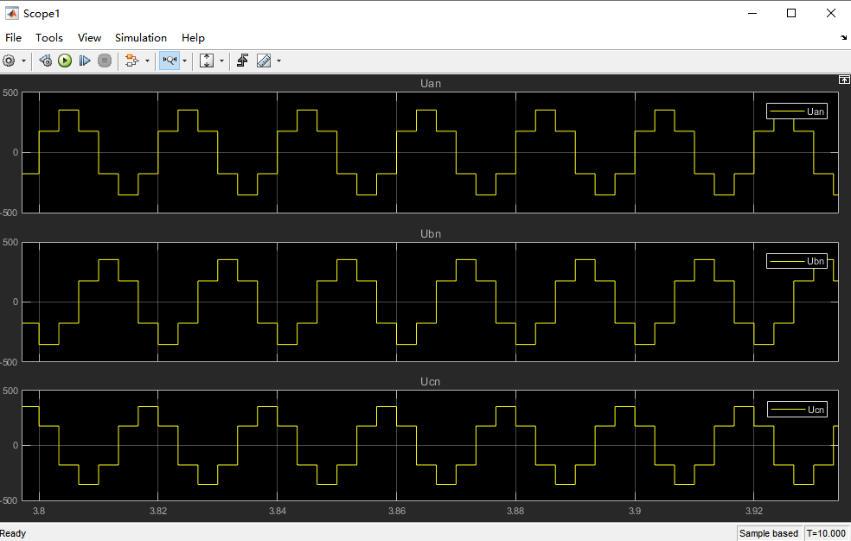Click the Cursor Measurements ruler icon

pos(264,60)
